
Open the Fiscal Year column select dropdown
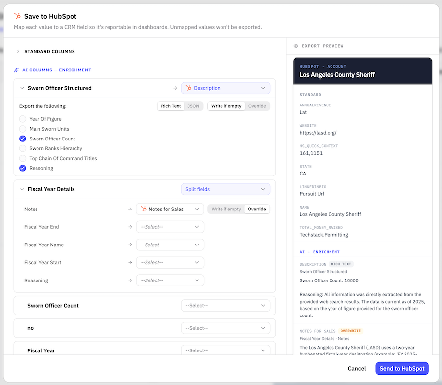[225, 350]
